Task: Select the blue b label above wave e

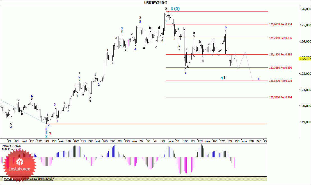Action: coord(225,27)
